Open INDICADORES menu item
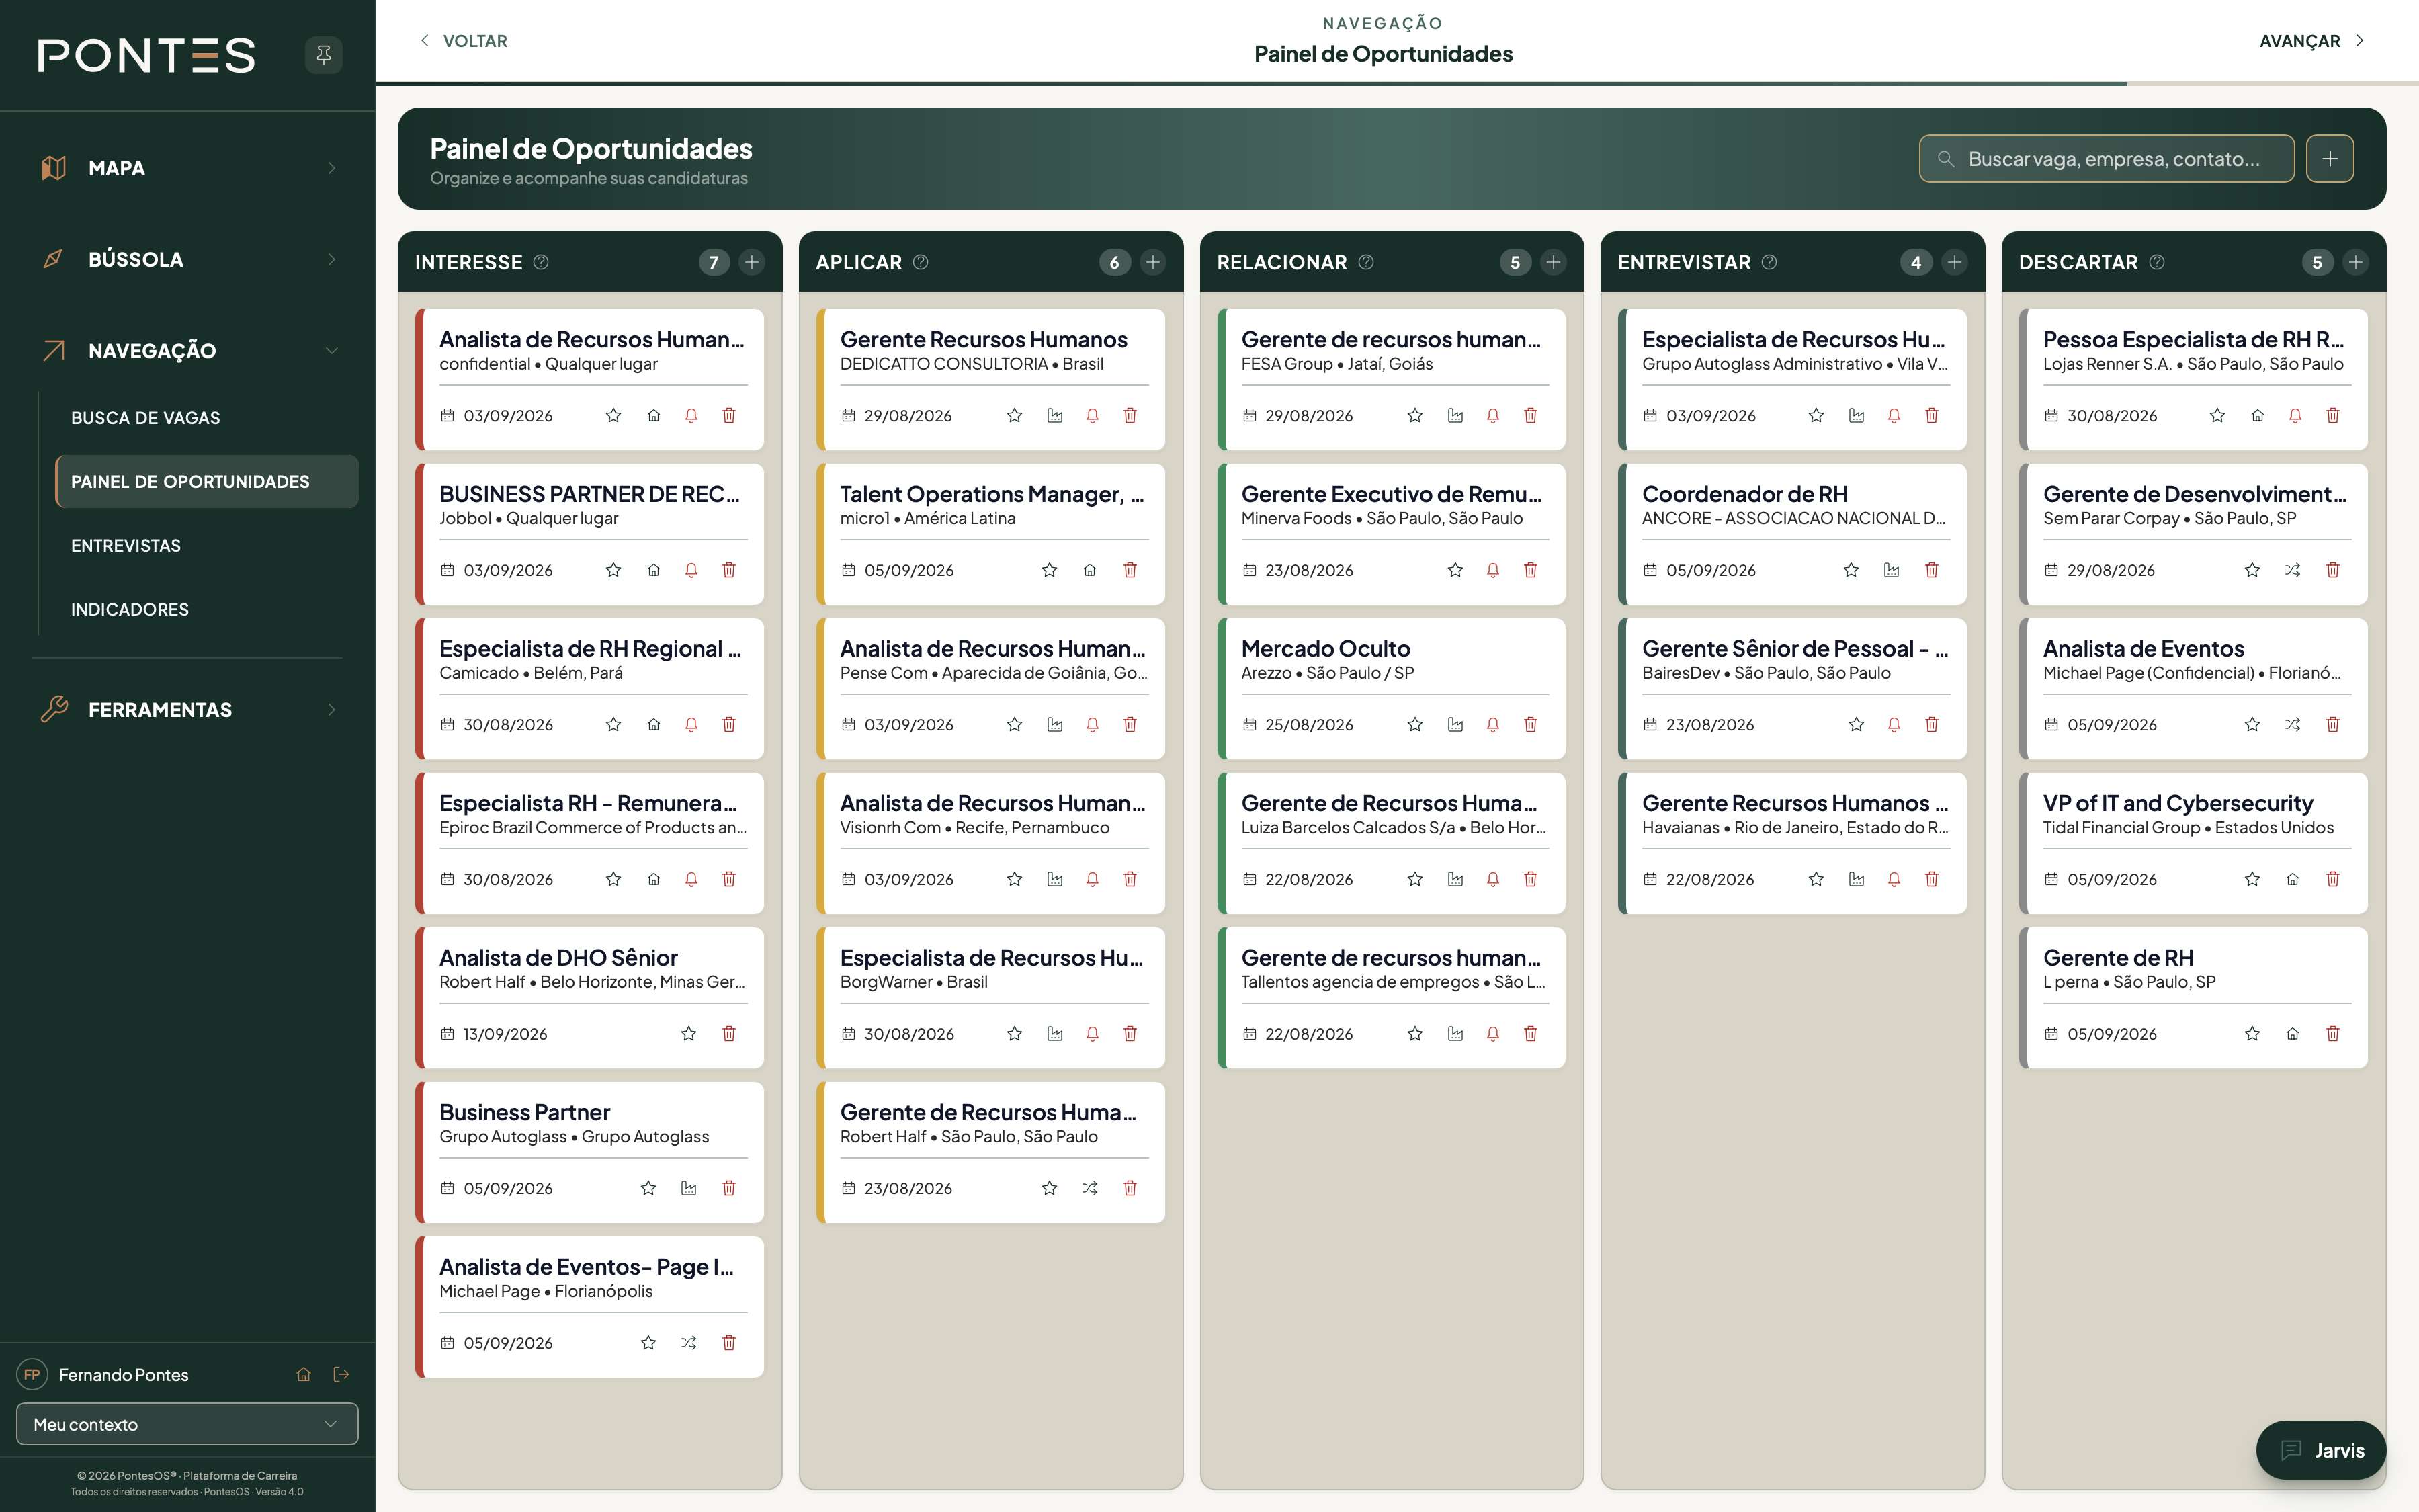Image resolution: width=2419 pixels, height=1512 pixels. tap(207, 609)
